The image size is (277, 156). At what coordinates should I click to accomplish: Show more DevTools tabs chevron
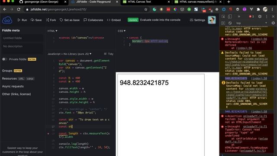coord(239,16)
